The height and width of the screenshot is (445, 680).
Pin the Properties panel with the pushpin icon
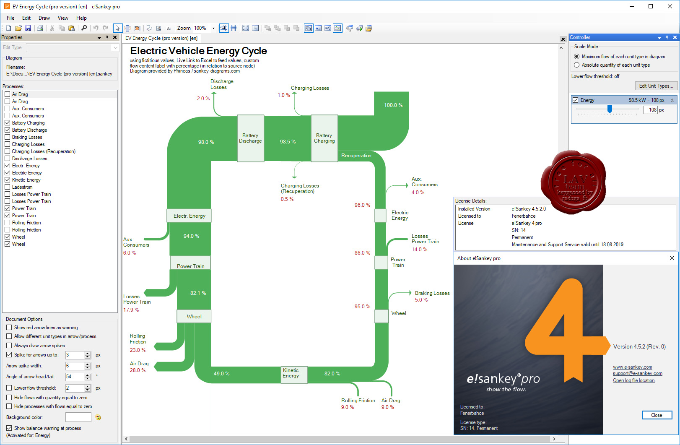coord(107,37)
